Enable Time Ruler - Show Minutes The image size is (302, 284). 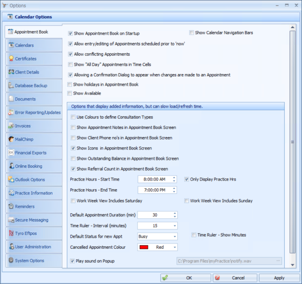pos(194,235)
